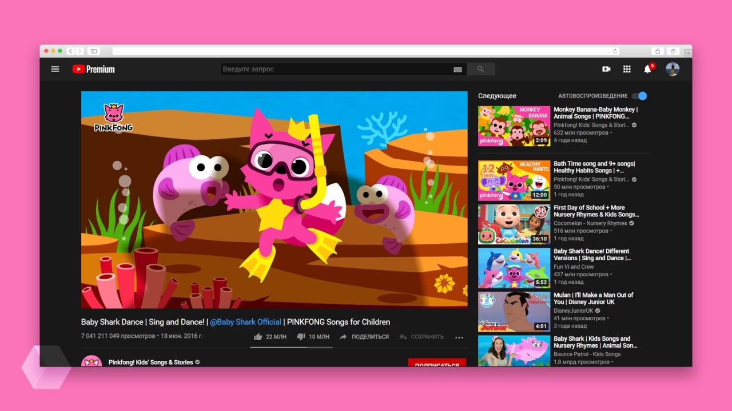Screen dimensions: 732x411
Task: Open a new Safari tab plus button
Action: [688, 53]
